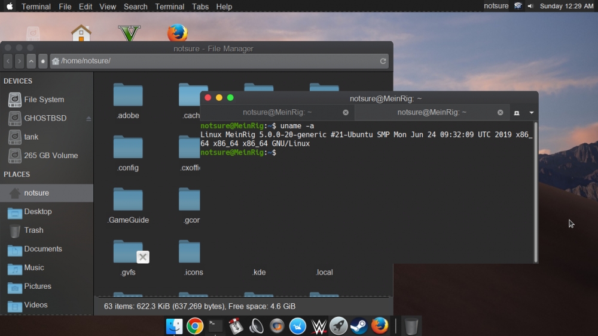Open new terminal tab button
Viewport: 598px width, 336px height.
pyautogui.click(x=517, y=113)
